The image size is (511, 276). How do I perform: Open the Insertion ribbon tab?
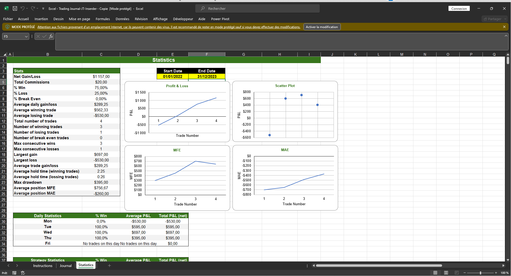[41, 19]
